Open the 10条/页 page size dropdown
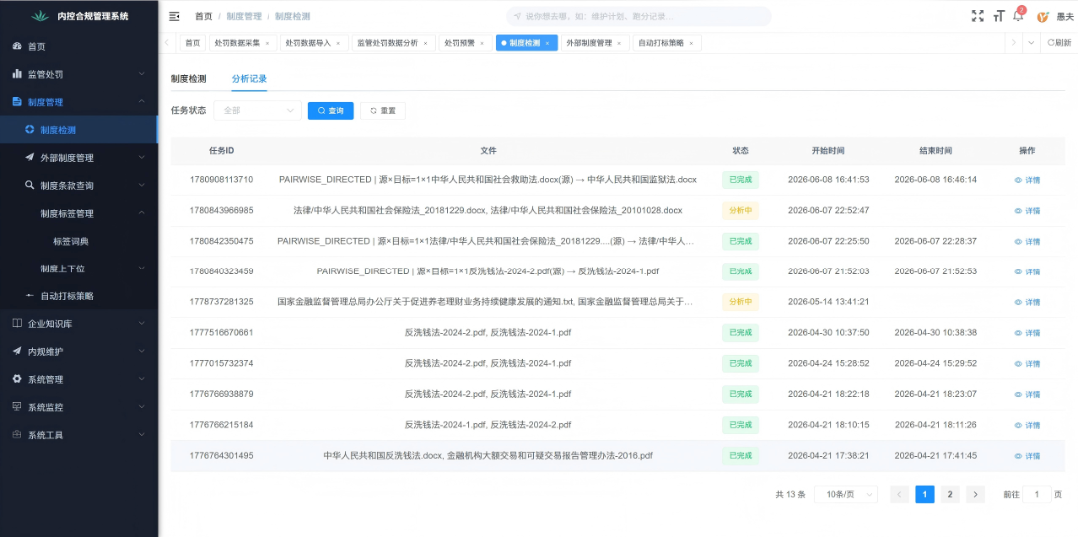1078x537 pixels. (x=846, y=494)
